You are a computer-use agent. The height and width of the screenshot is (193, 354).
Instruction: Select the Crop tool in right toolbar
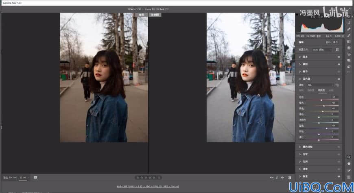tap(349, 23)
